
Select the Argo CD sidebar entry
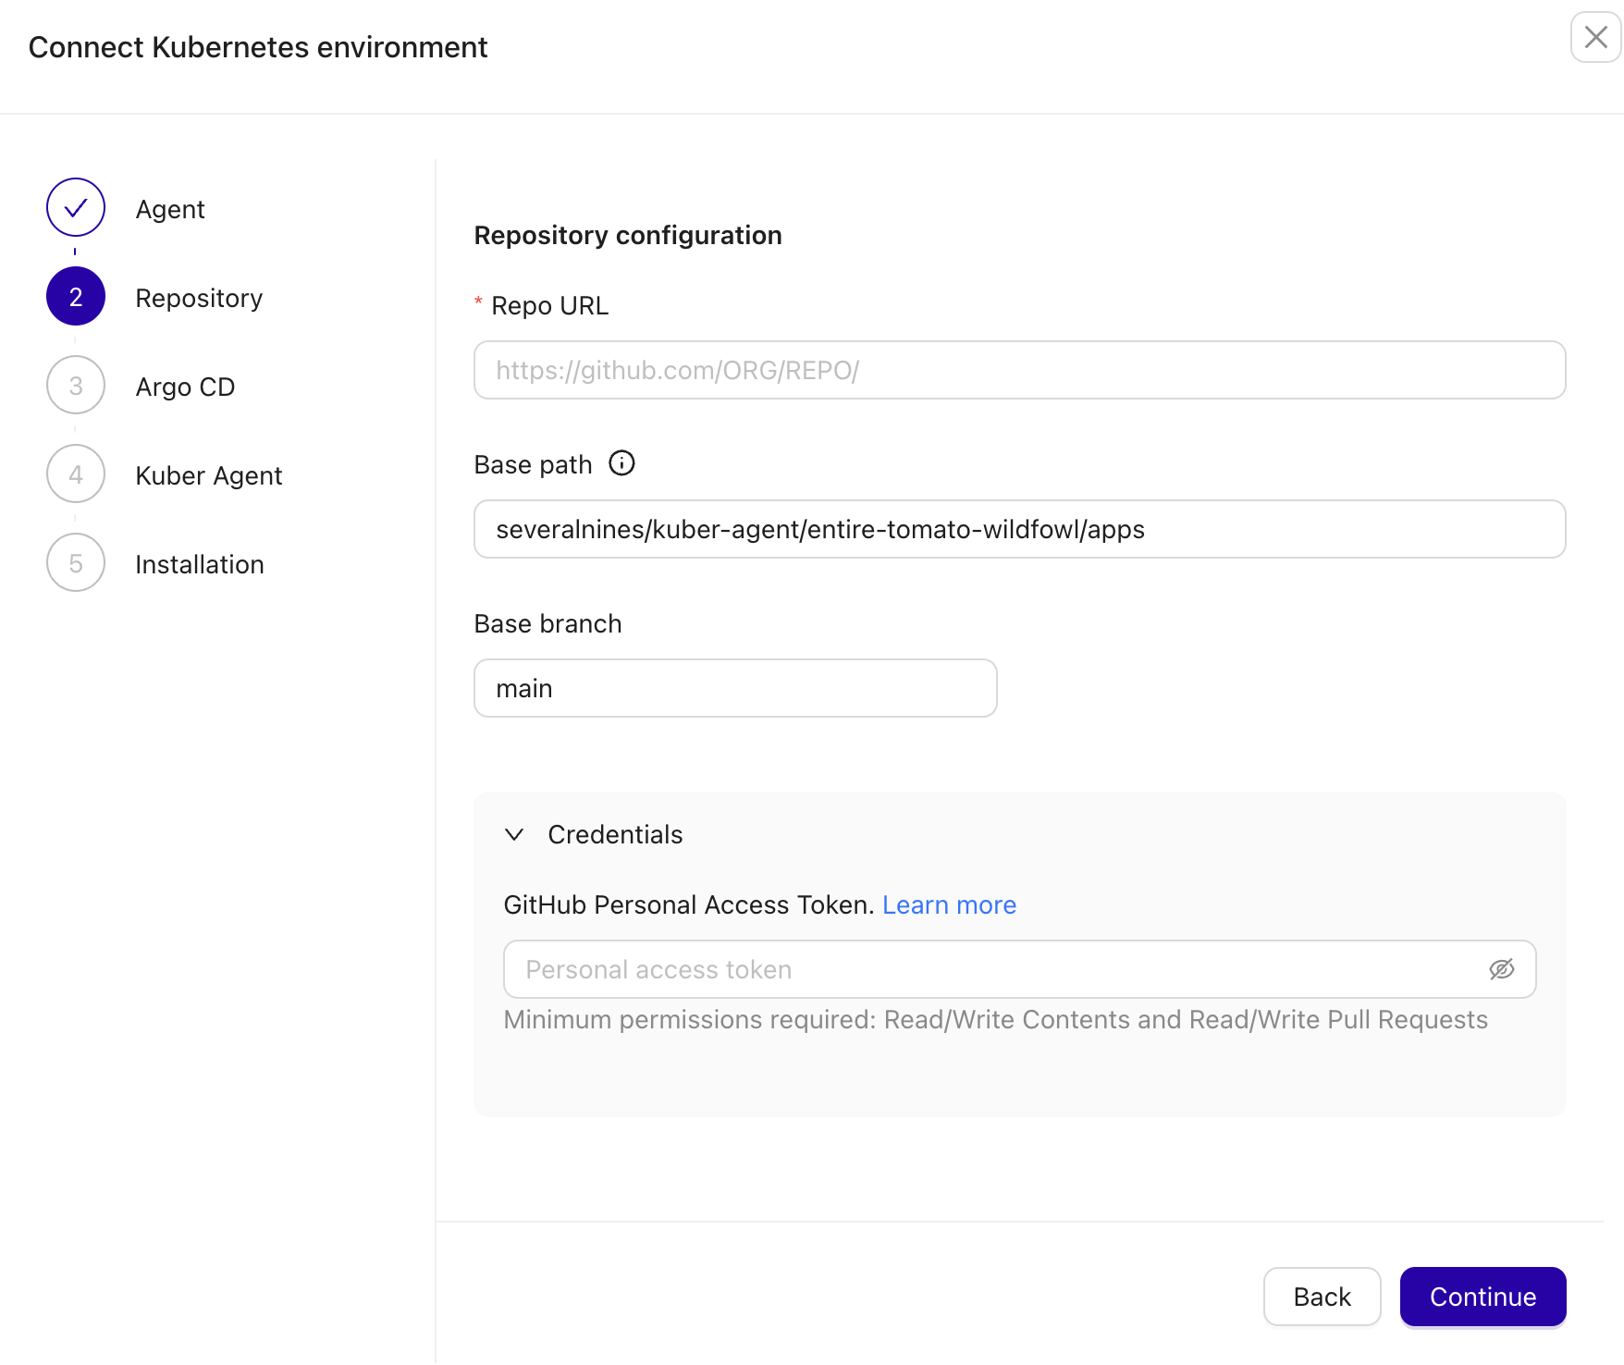pos(185,386)
